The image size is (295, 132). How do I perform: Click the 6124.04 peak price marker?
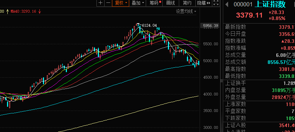(x=149, y=25)
